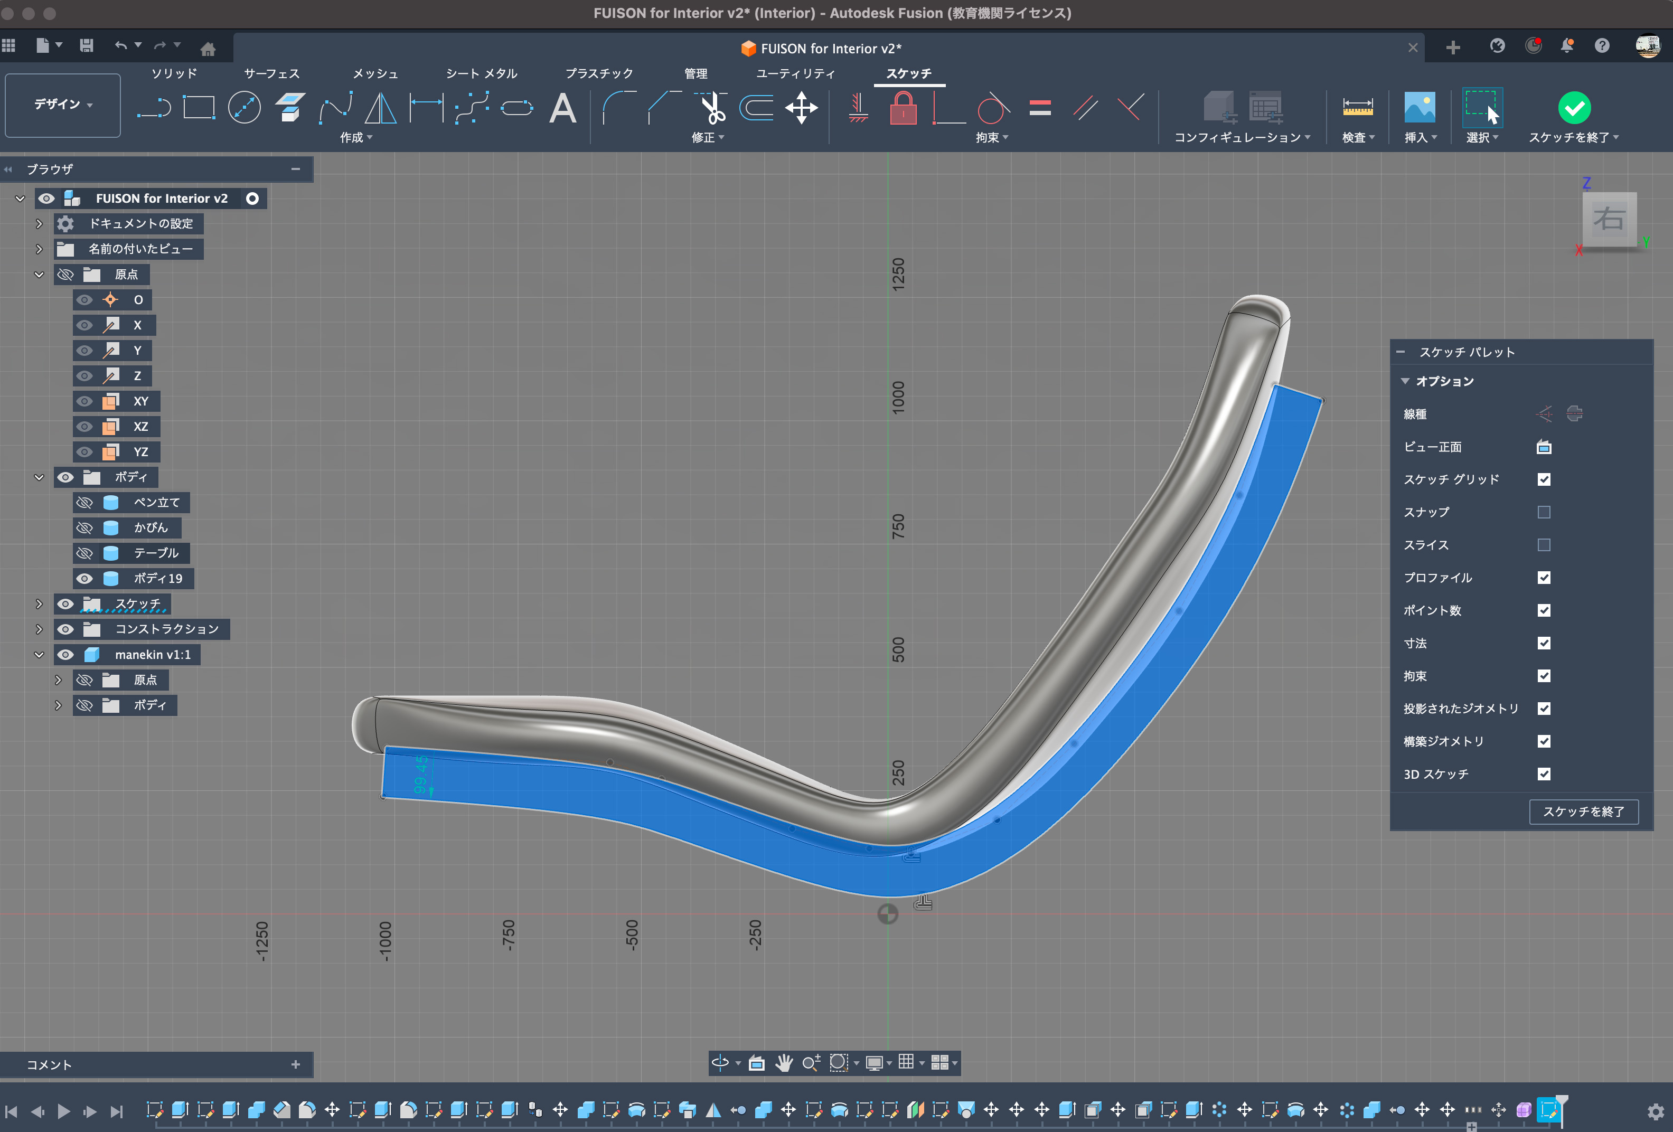Select the two-point Rectangle tool
The width and height of the screenshot is (1673, 1132).
(199, 108)
